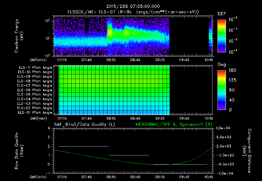Click the white data quality line at level 2
The image size is (262, 181).
pyautogui.click(x=84, y=146)
